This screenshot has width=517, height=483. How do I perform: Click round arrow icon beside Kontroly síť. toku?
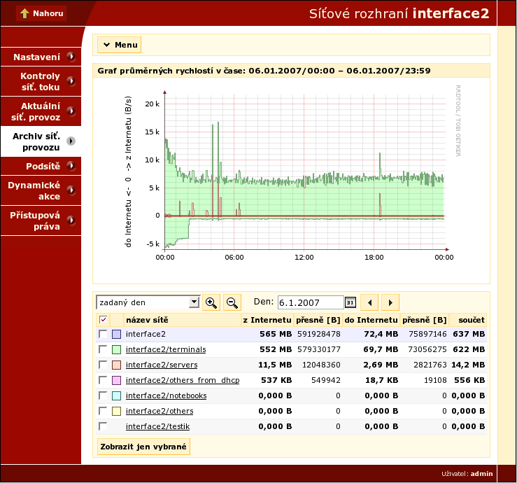click(71, 81)
